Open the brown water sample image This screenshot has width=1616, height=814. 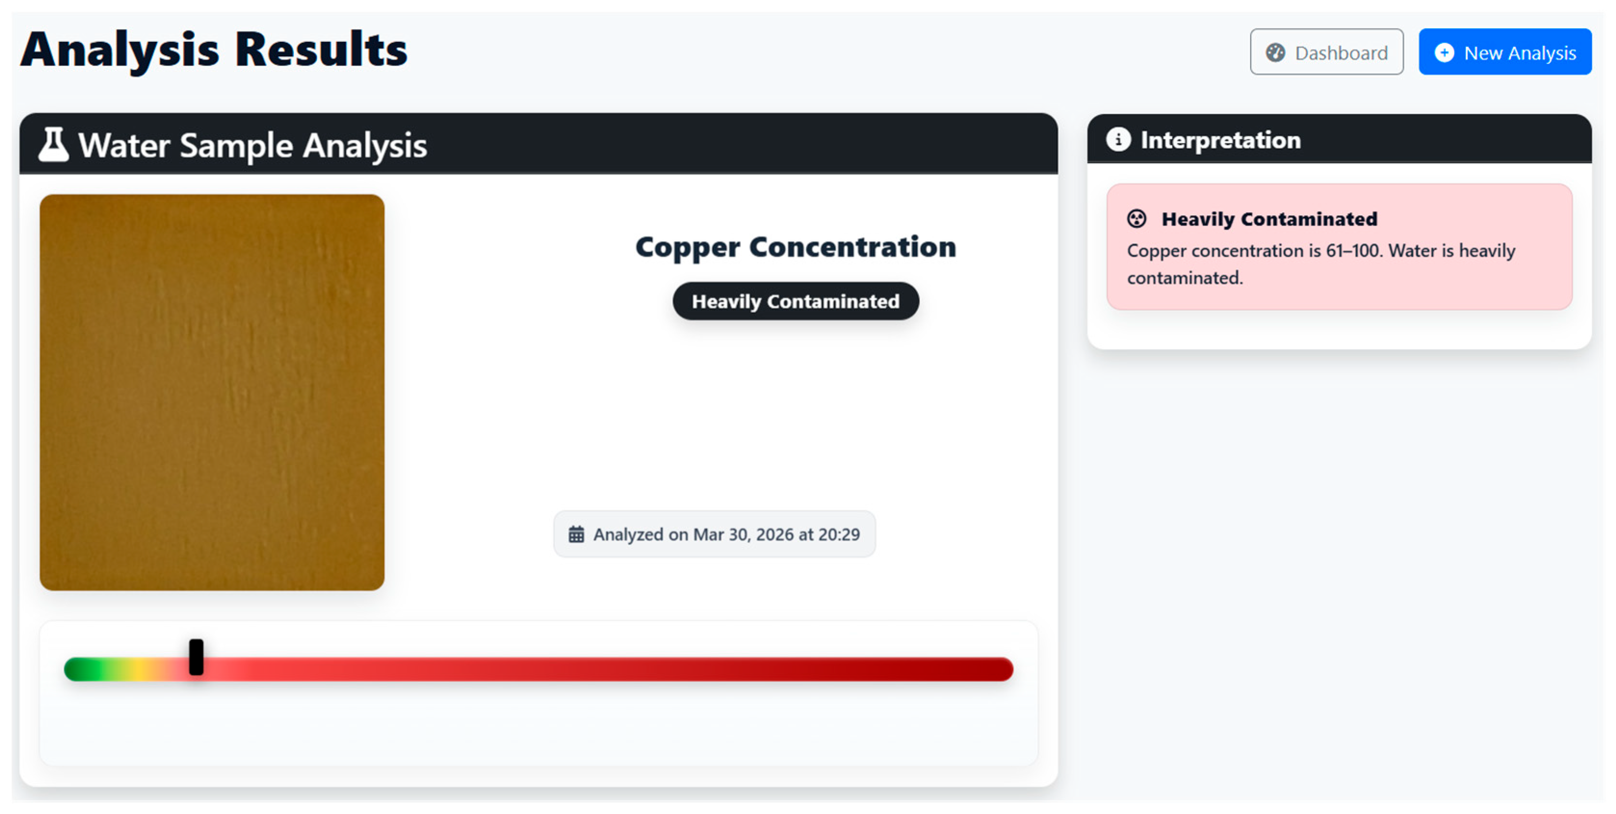[x=212, y=393]
